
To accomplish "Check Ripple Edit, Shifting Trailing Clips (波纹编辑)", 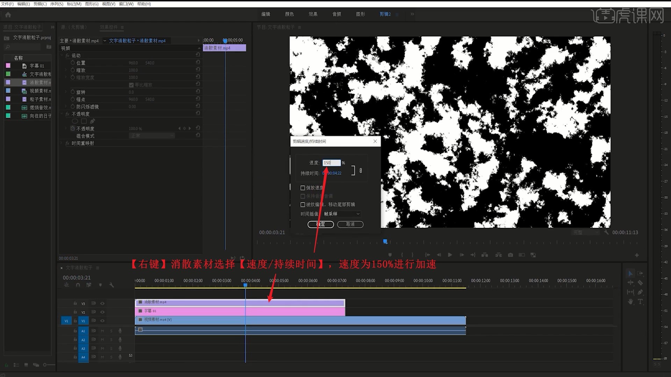I will [x=303, y=205].
